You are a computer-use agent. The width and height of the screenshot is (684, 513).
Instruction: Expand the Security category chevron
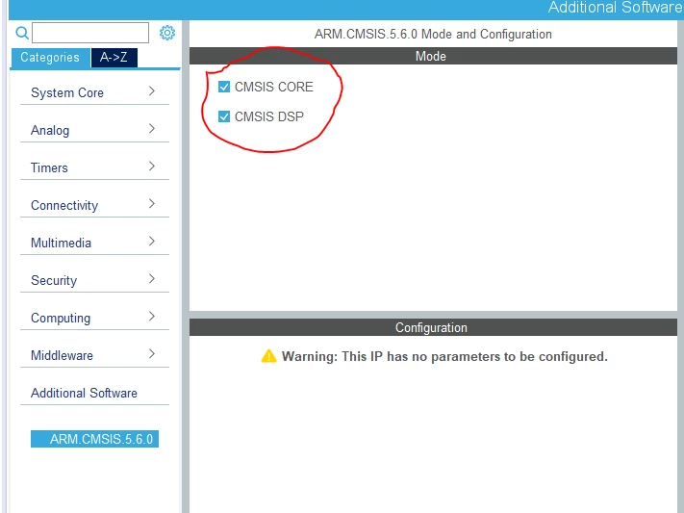click(152, 279)
